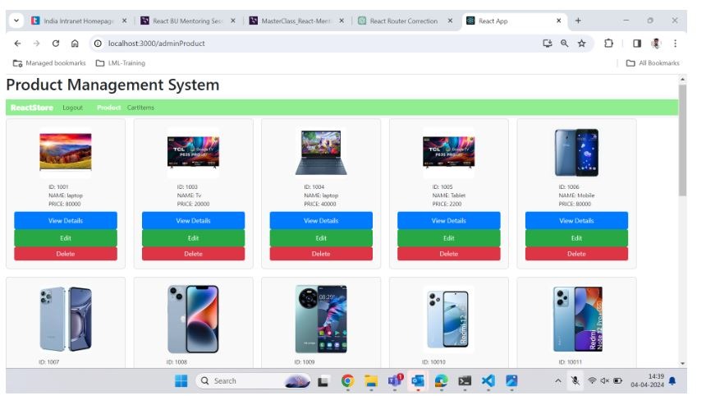
Task: Open a new browser tab
Action: coord(578,21)
